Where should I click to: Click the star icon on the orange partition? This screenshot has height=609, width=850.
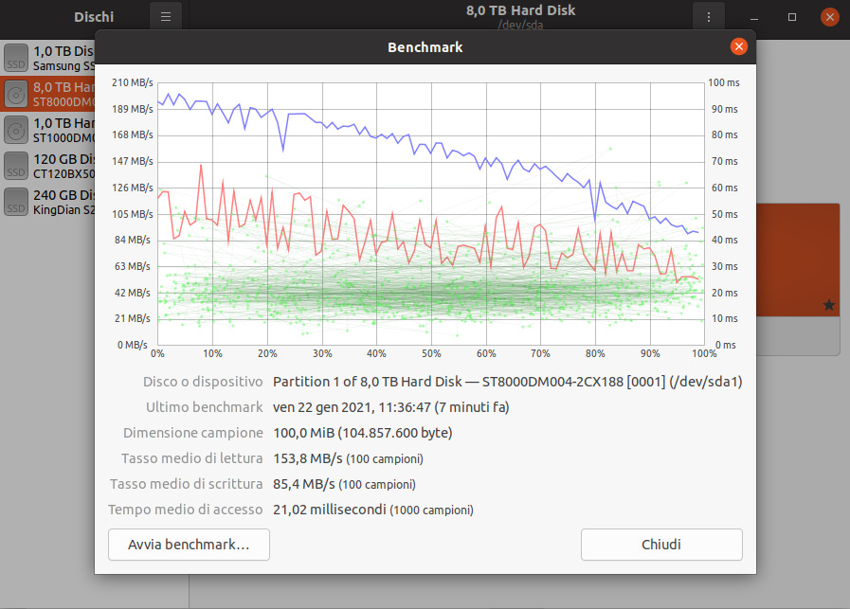tap(829, 305)
